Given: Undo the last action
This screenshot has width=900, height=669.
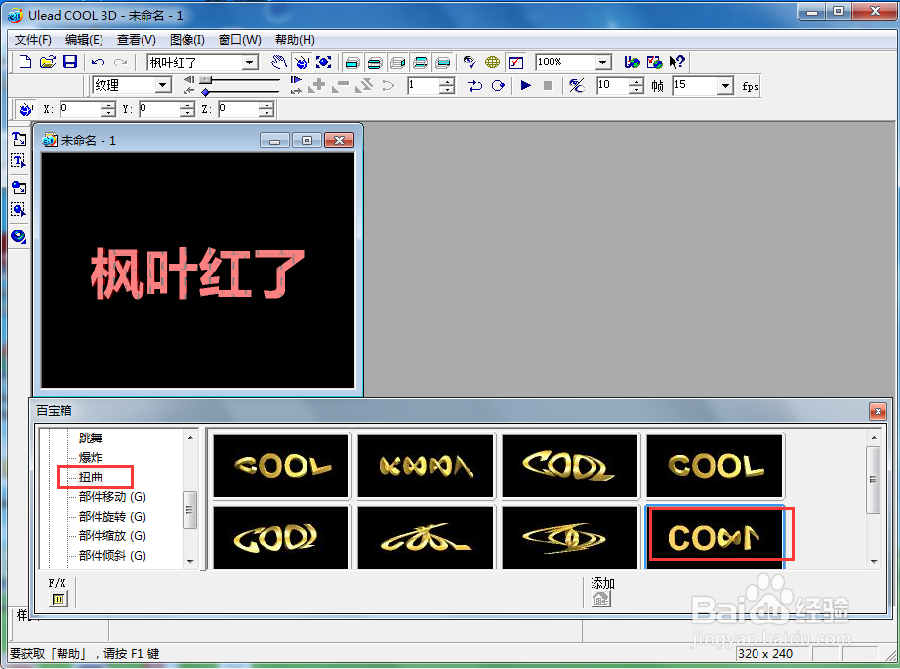Looking at the screenshot, I should 99,63.
